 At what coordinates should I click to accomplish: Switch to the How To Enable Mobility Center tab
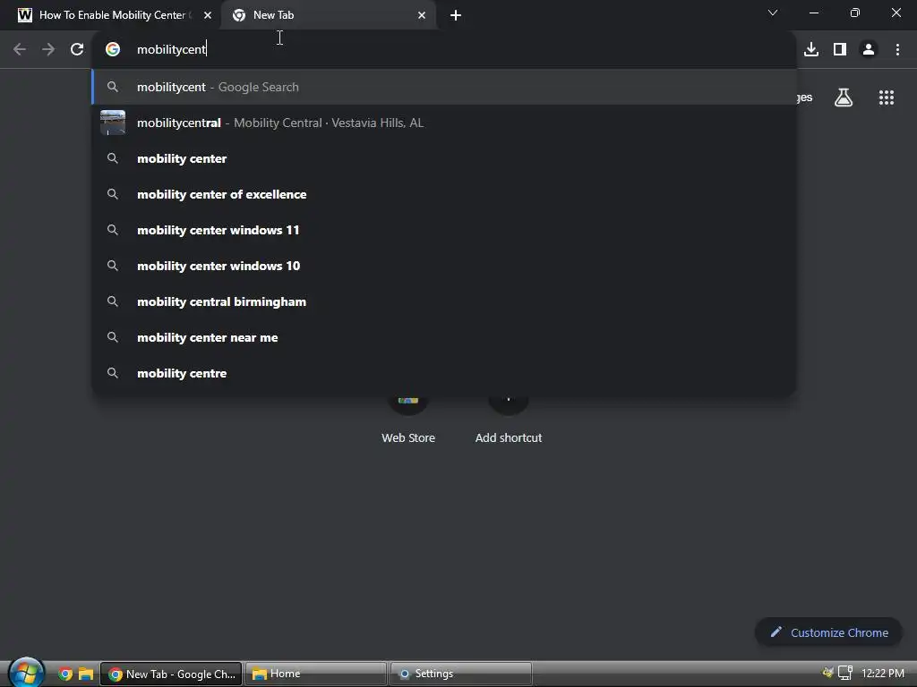click(110, 15)
